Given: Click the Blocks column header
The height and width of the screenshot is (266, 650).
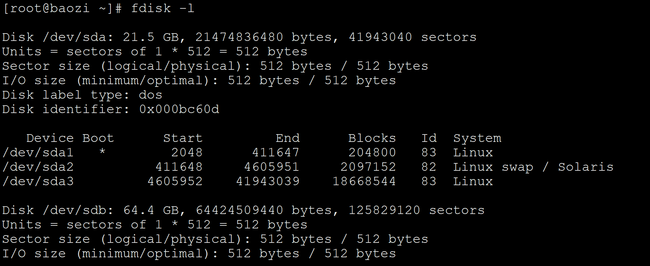Looking at the screenshot, I should tap(372, 138).
